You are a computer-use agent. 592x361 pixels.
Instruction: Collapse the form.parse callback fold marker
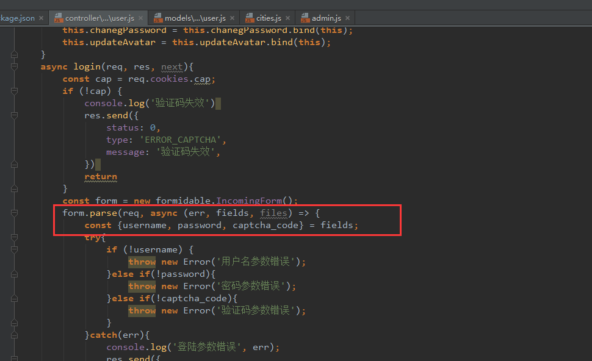tap(15, 213)
